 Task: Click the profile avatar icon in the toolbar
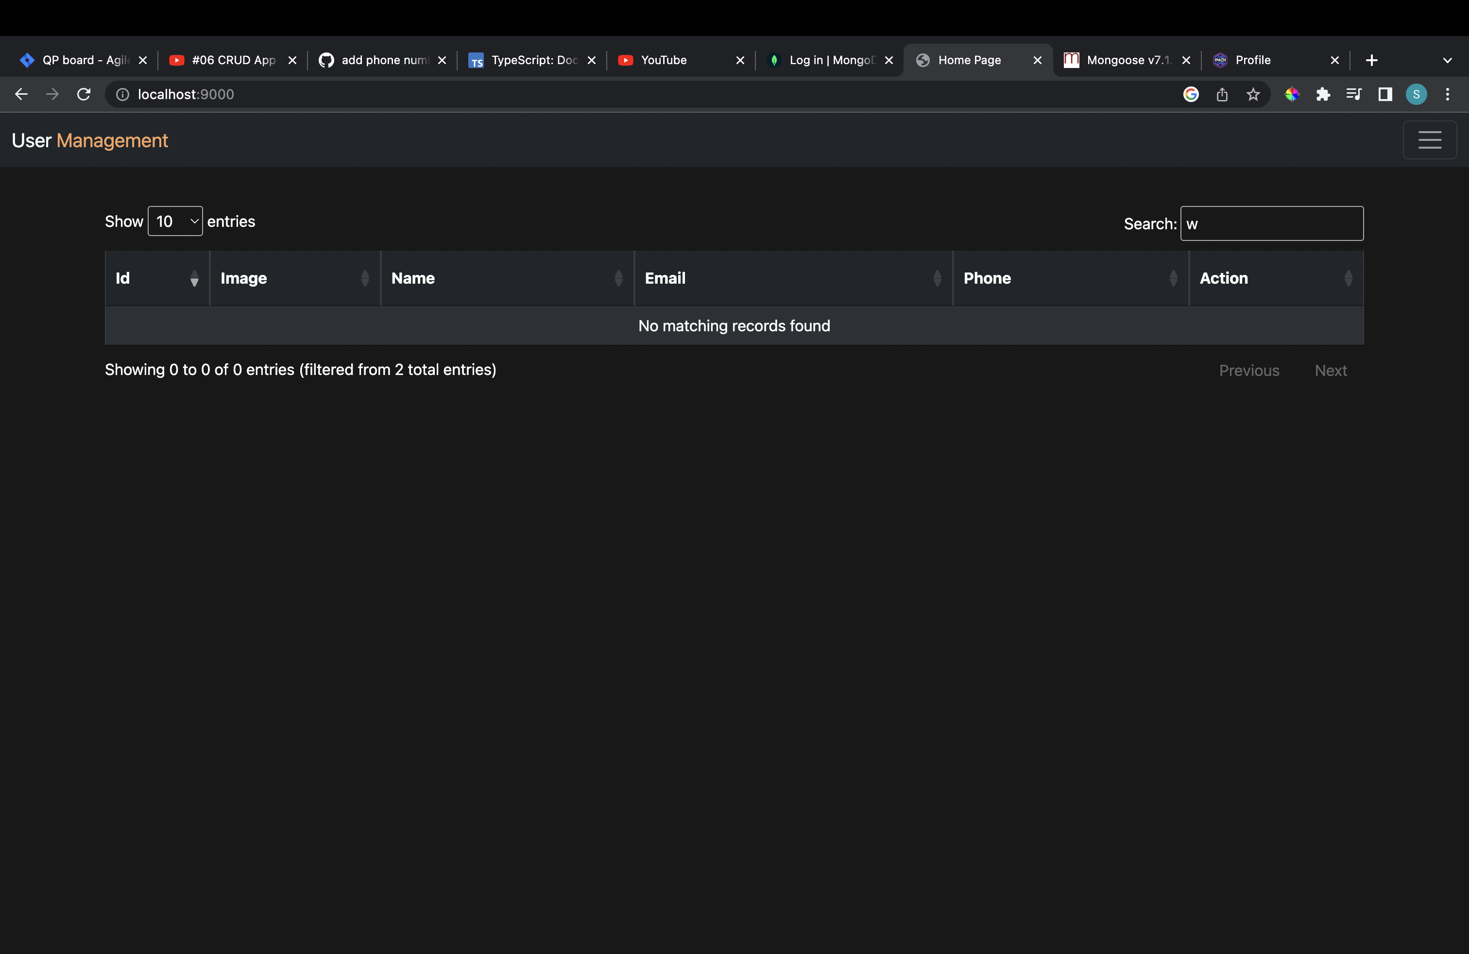[x=1417, y=94]
